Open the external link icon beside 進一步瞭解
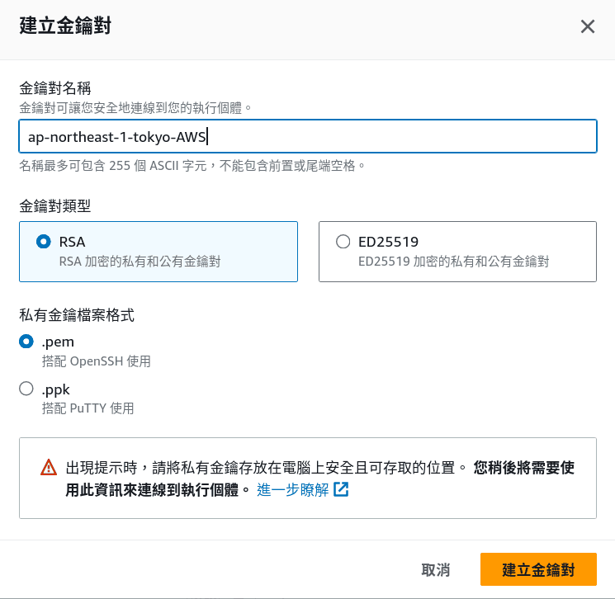This screenshot has height=599, width=615. click(x=341, y=489)
